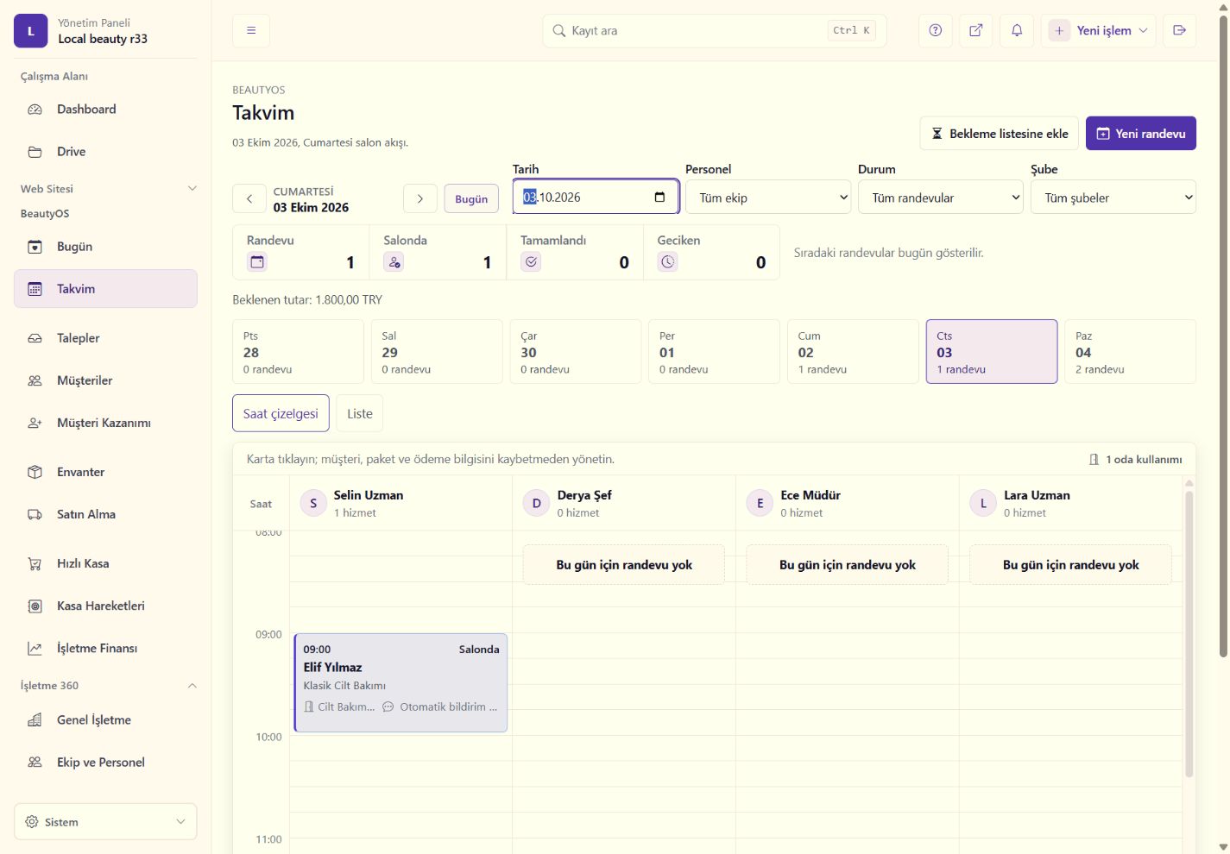This screenshot has width=1230, height=854.
Task: Click the Salonda person stat icon
Action: click(394, 262)
